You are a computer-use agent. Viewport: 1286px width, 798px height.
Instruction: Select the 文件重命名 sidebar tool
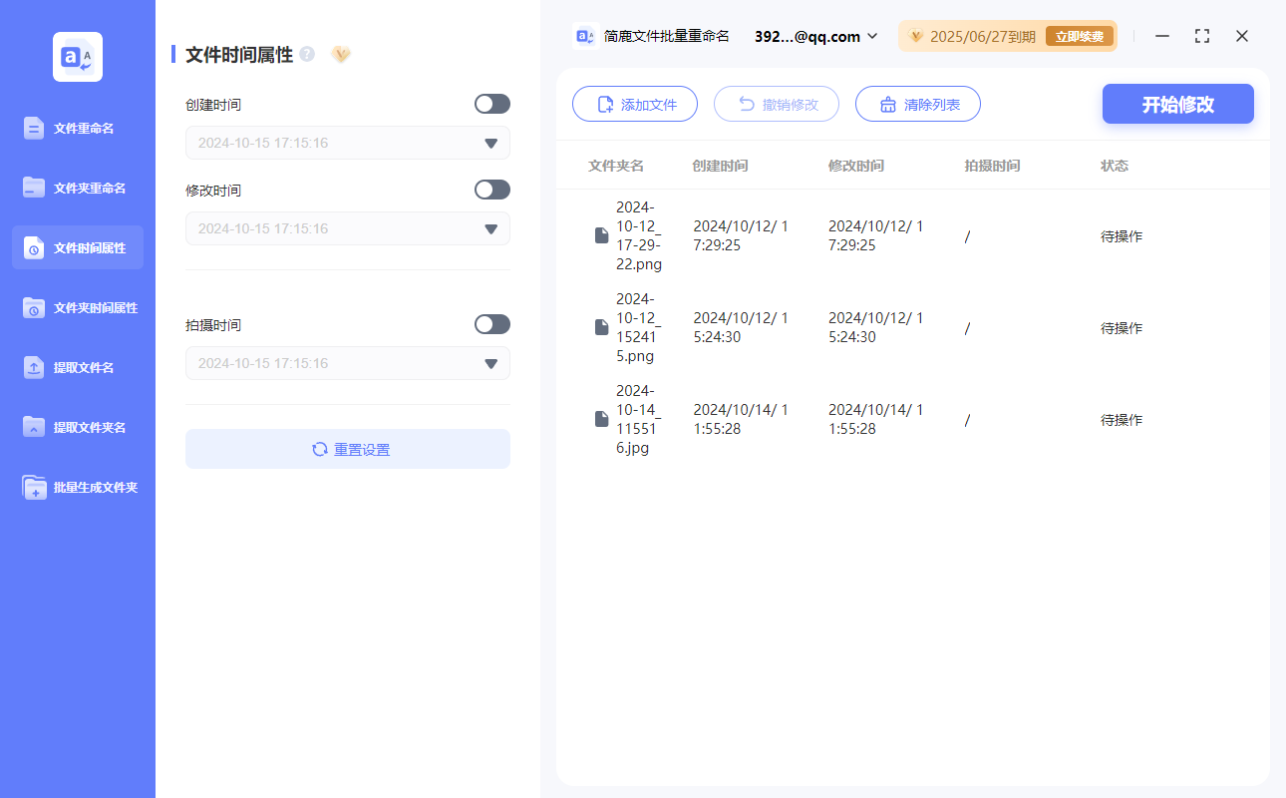click(x=77, y=128)
